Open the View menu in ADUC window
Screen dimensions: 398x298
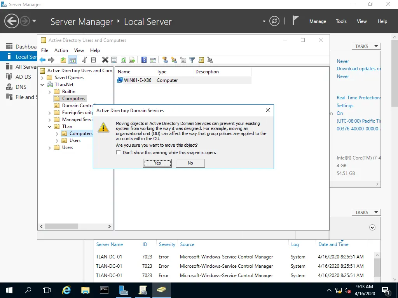tap(79, 50)
